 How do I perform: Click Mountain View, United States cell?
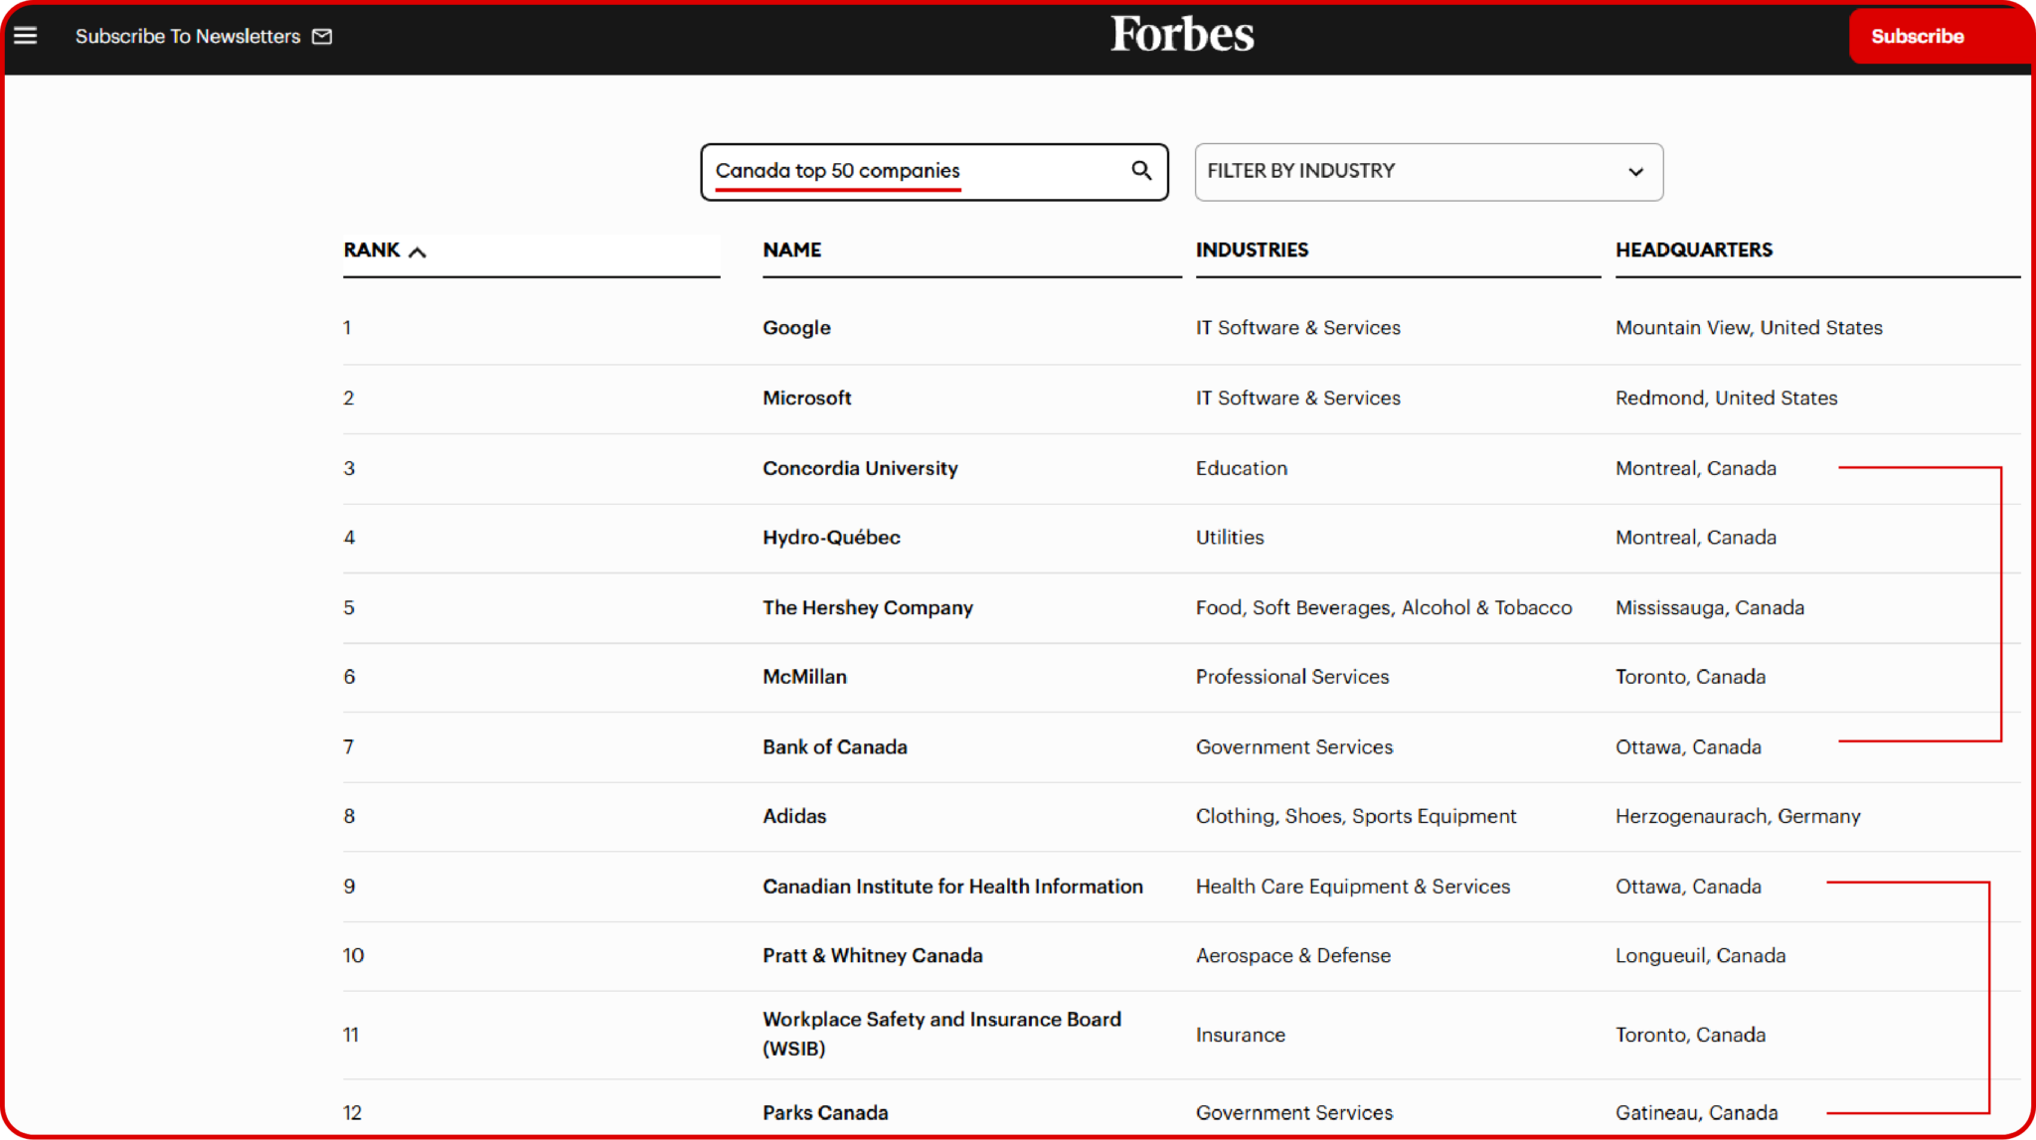[1749, 328]
